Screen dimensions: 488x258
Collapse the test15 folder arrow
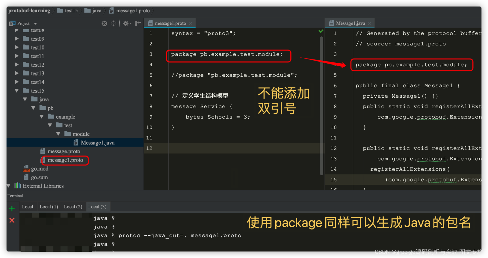[17, 90]
